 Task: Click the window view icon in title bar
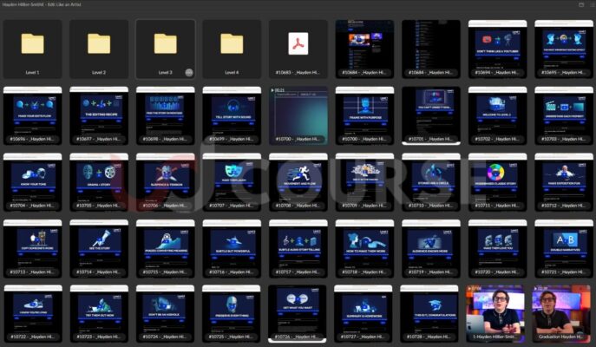pyautogui.click(x=580, y=4)
